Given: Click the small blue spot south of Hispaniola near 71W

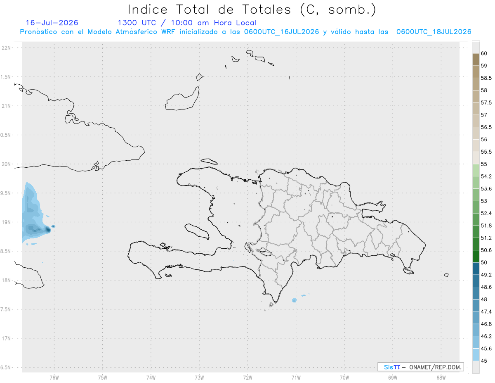Looking at the screenshot, I should [x=294, y=300].
